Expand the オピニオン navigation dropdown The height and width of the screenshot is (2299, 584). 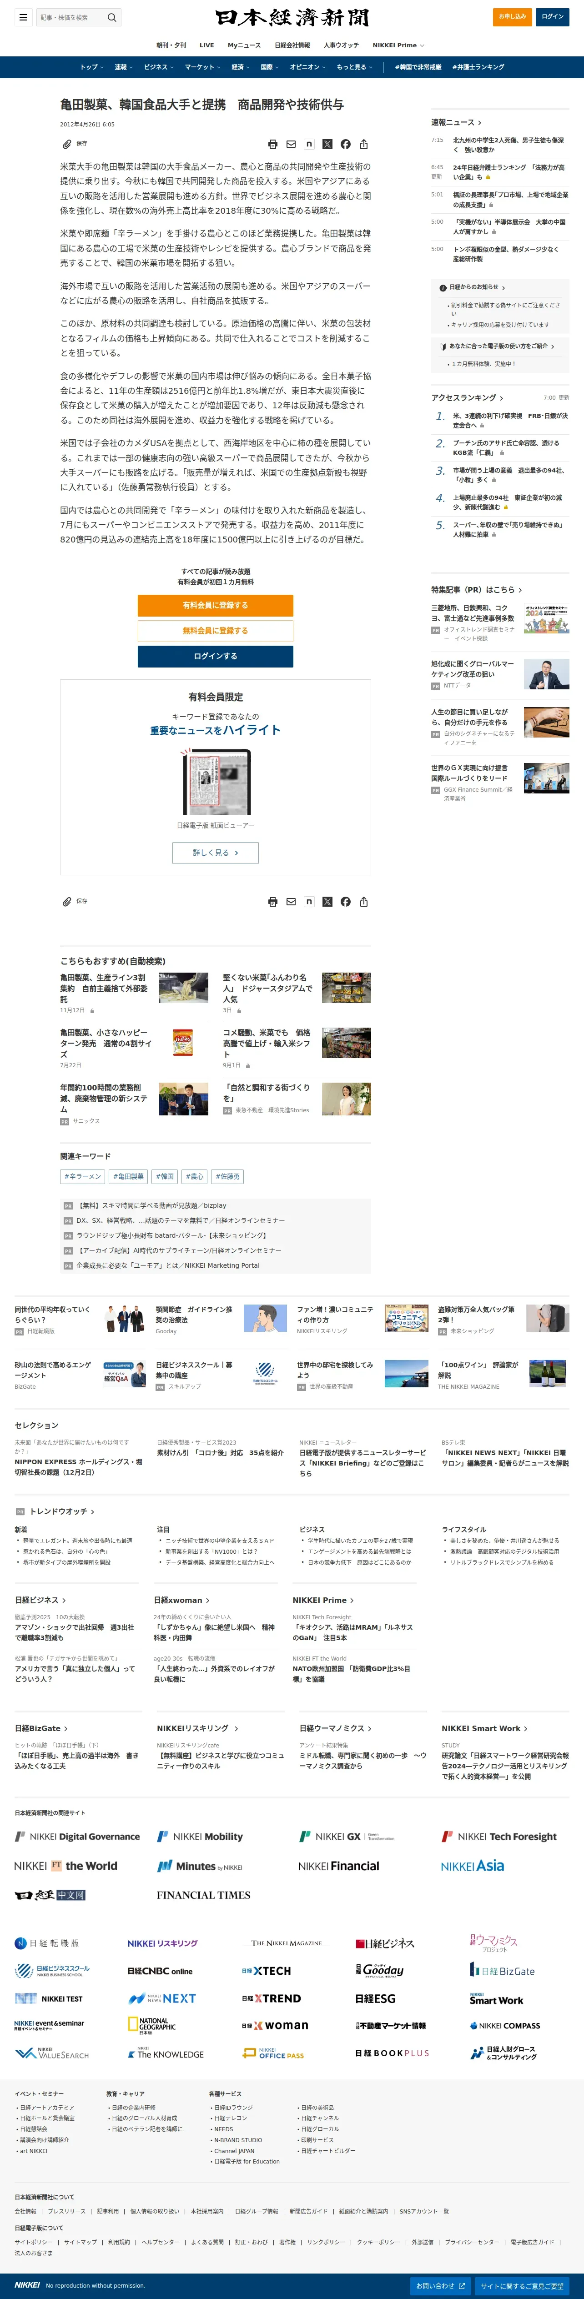tap(307, 67)
